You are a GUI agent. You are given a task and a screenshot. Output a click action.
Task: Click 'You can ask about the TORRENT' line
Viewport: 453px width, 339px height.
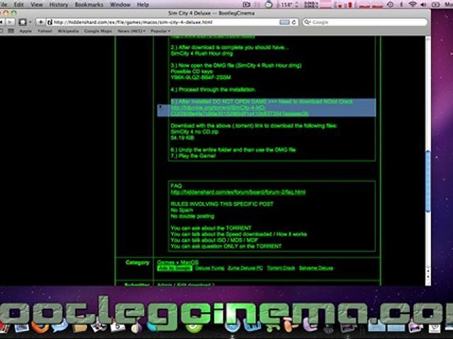point(211,228)
